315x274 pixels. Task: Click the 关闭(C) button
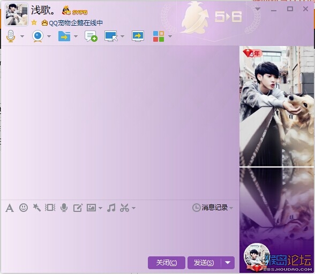(x=167, y=263)
